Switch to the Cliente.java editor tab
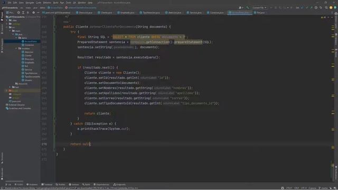The image size is (338, 190). click(105, 13)
